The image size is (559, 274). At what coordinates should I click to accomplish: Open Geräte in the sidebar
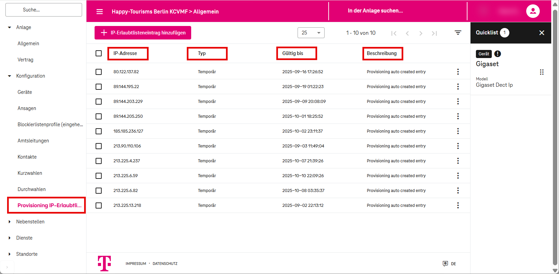(25, 92)
